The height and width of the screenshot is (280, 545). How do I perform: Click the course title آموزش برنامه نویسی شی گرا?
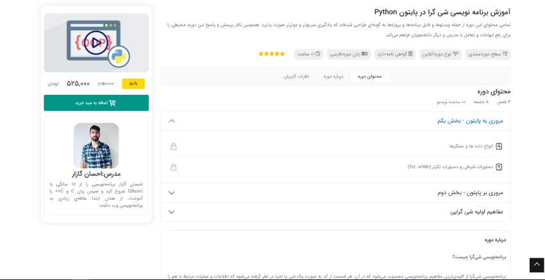point(442,12)
